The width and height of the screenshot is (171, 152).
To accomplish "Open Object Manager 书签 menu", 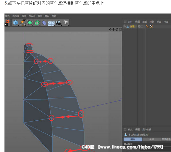I will pyautogui.click(x=166, y=22).
